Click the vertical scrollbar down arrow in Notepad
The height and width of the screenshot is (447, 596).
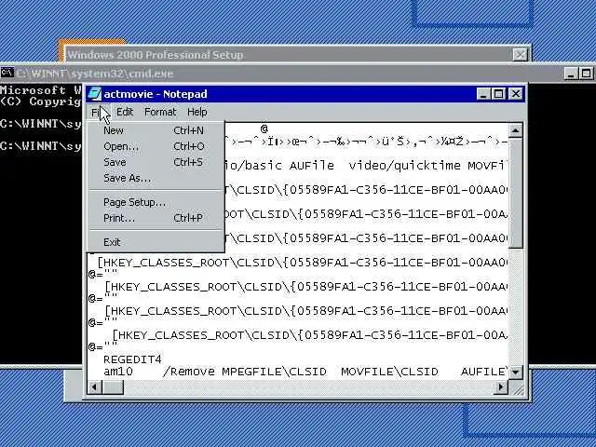tap(515, 372)
